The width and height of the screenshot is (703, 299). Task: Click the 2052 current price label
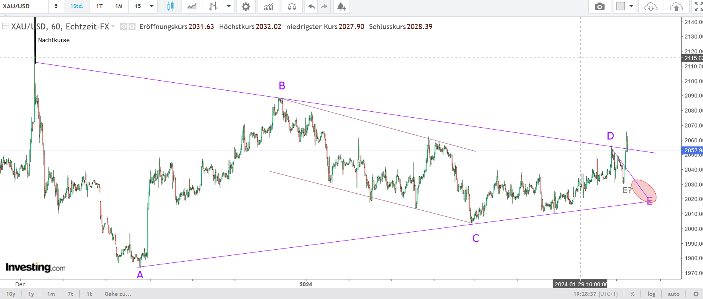[693, 150]
